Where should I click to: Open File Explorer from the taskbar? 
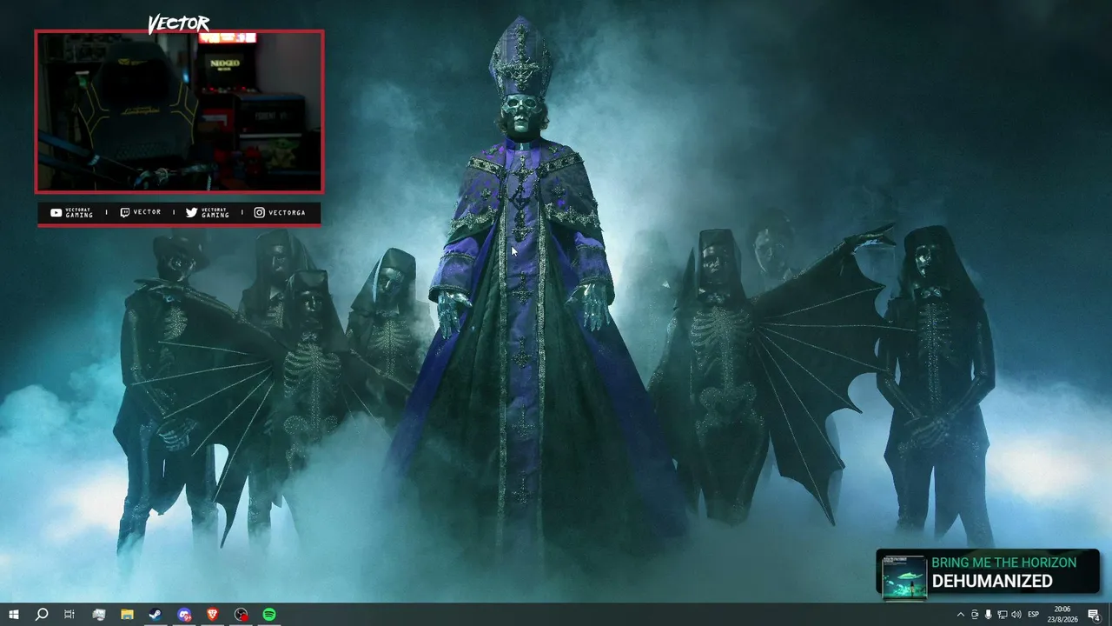pos(127,615)
